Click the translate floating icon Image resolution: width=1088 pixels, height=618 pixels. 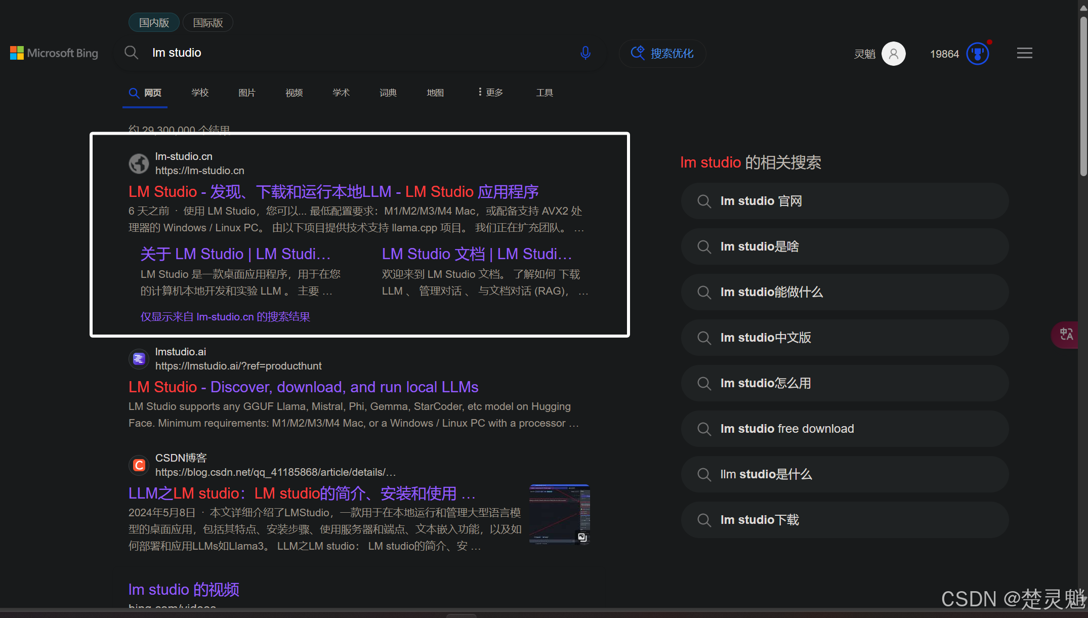(1067, 335)
